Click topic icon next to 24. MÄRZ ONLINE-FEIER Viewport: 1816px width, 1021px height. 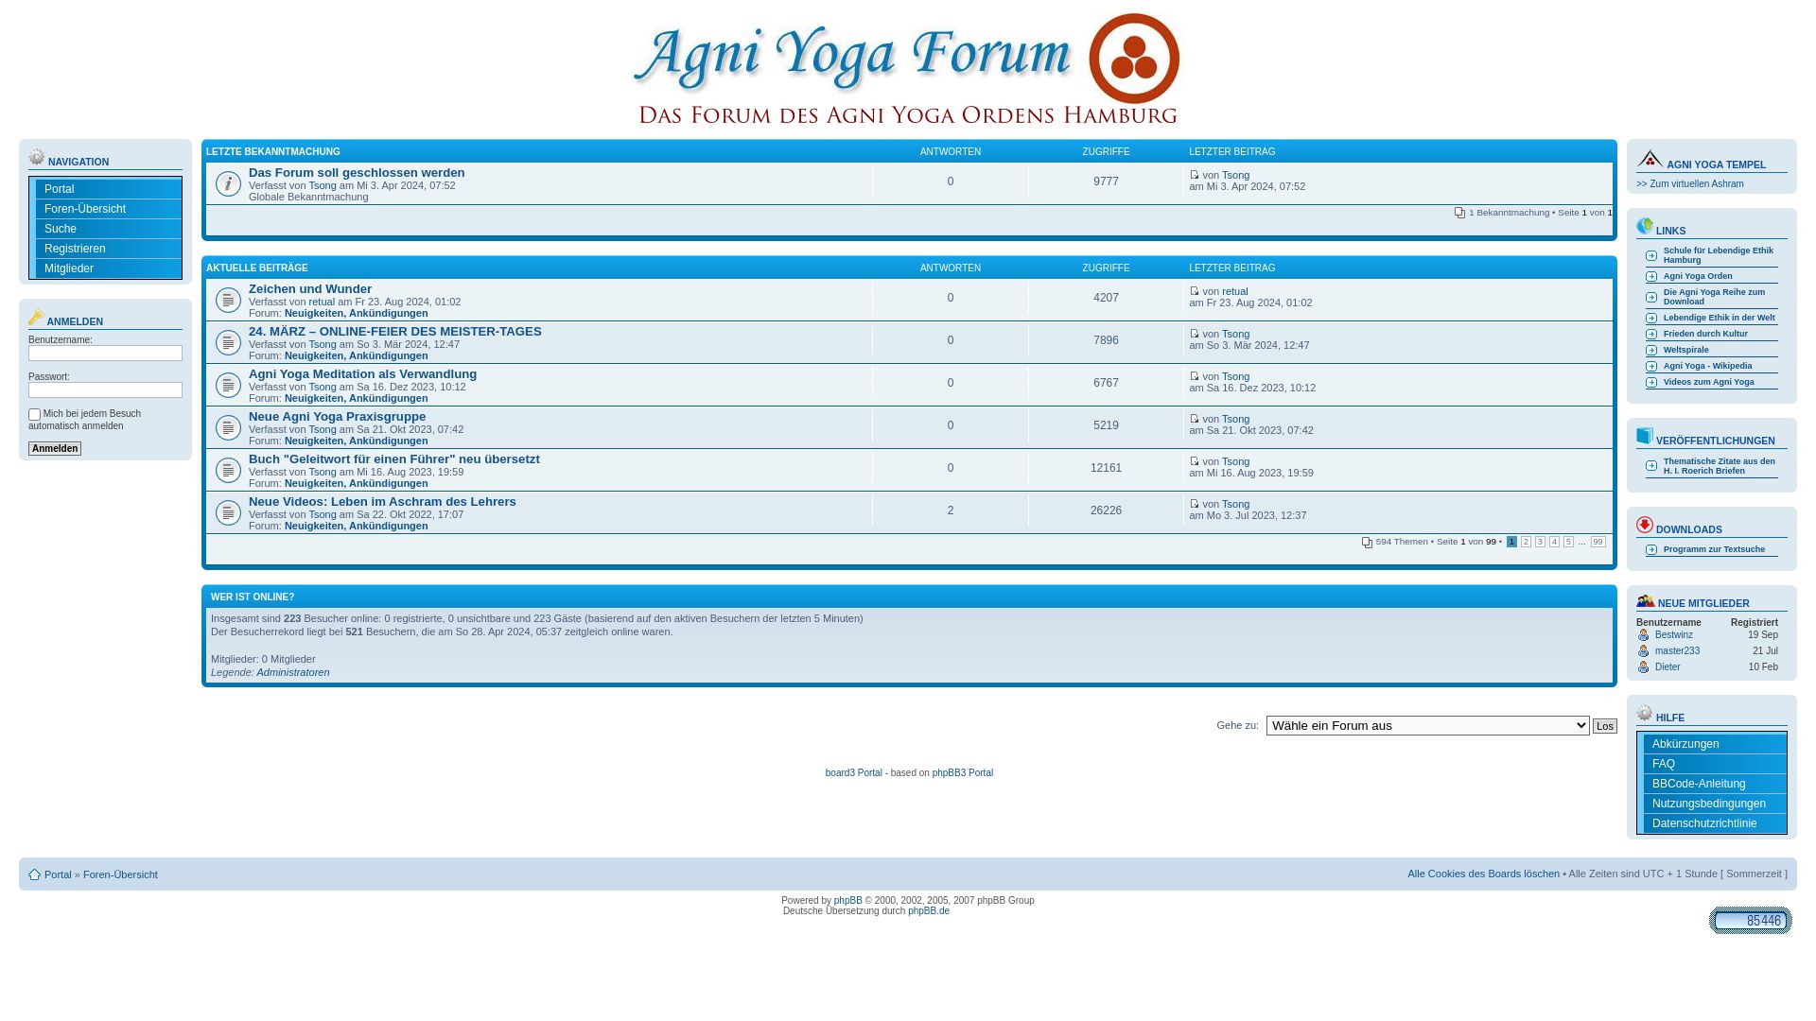point(228,342)
